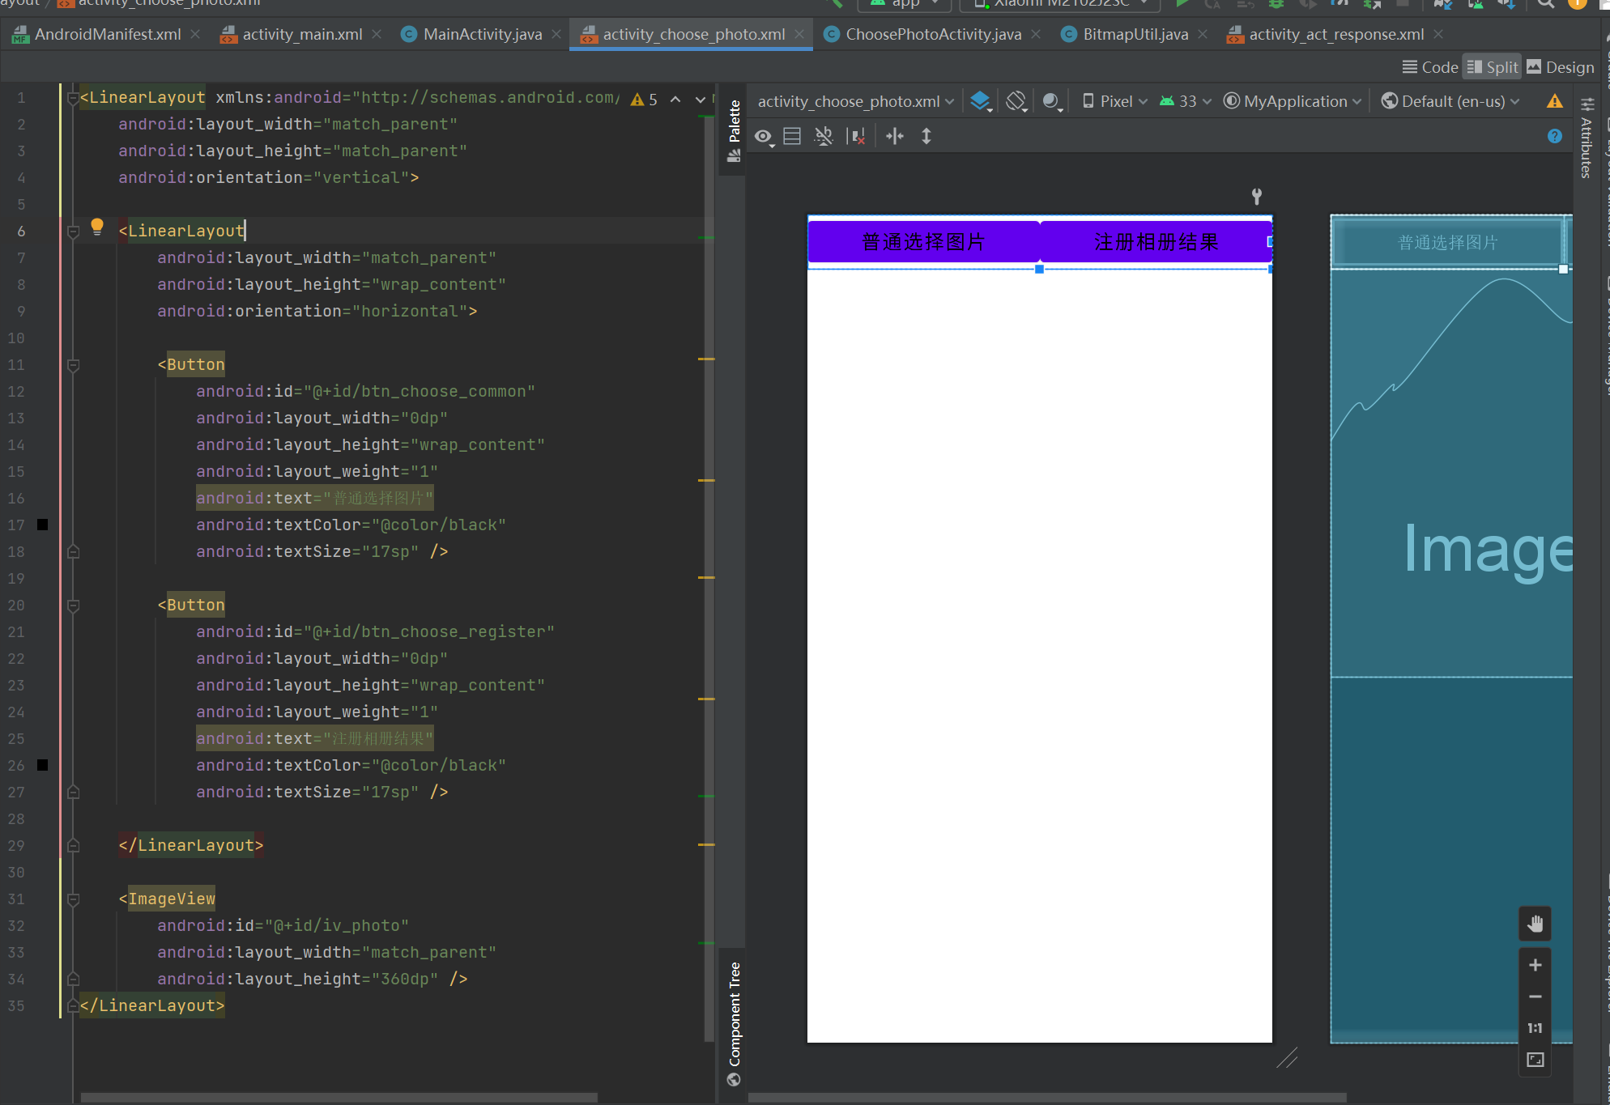Image resolution: width=1610 pixels, height=1105 pixels.
Task: Zoom out with the minus button
Action: coord(1535,997)
